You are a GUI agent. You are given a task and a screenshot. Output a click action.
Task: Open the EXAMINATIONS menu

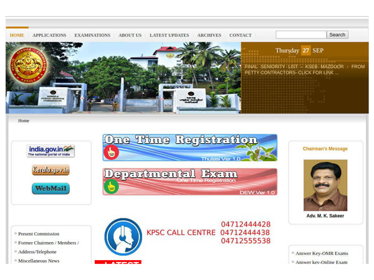(92, 35)
